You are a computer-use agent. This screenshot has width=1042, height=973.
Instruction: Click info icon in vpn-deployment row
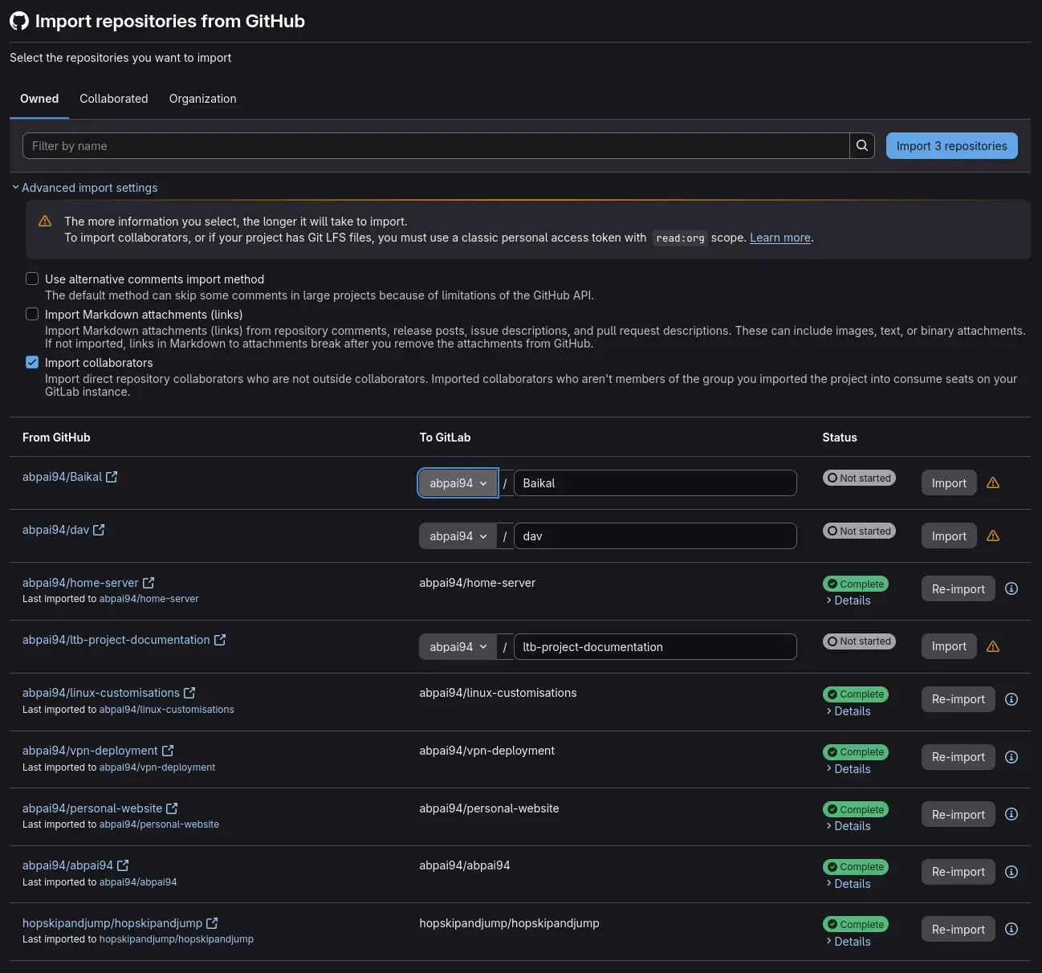(x=1011, y=757)
